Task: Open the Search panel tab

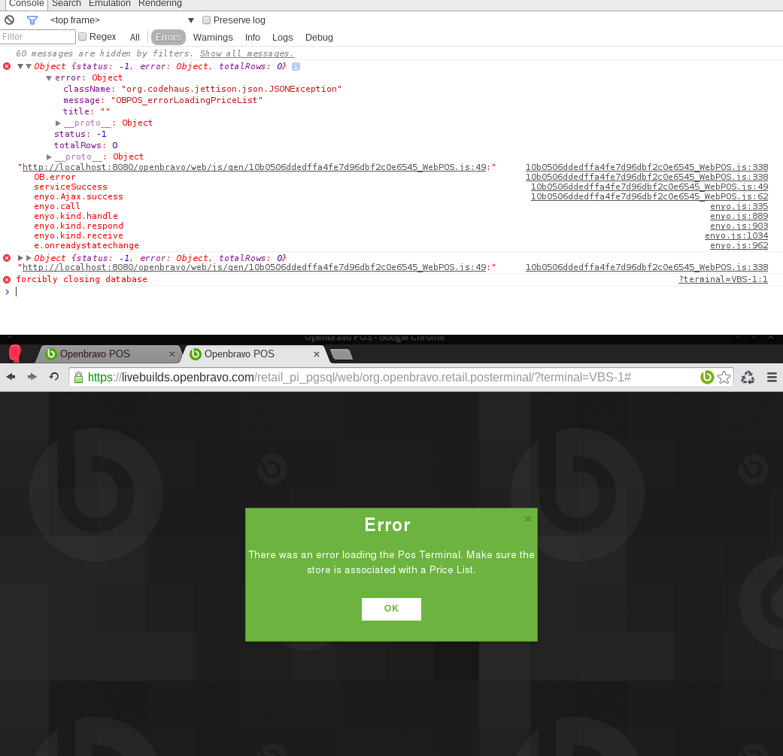Action: (x=66, y=4)
